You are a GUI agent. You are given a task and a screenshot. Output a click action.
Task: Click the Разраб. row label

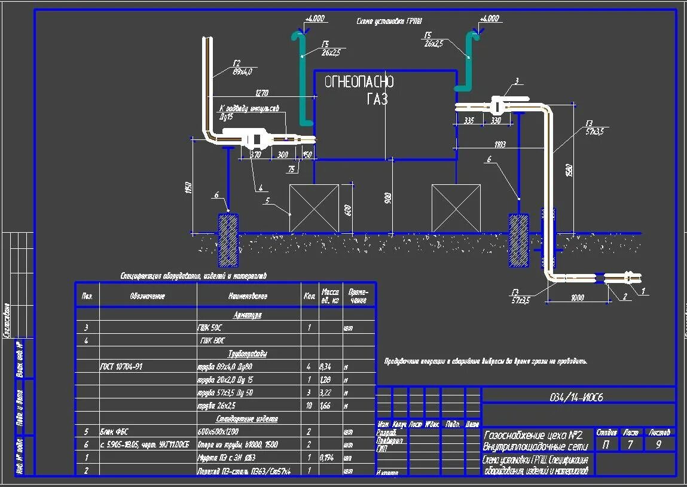[386, 432]
